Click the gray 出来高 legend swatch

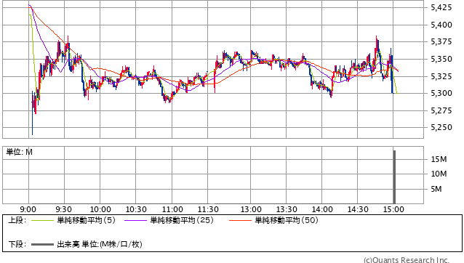pos(42,244)
